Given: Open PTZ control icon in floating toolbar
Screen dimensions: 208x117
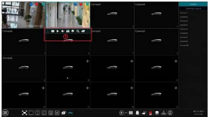Looking at the screenshot, I should pos(73,31).
